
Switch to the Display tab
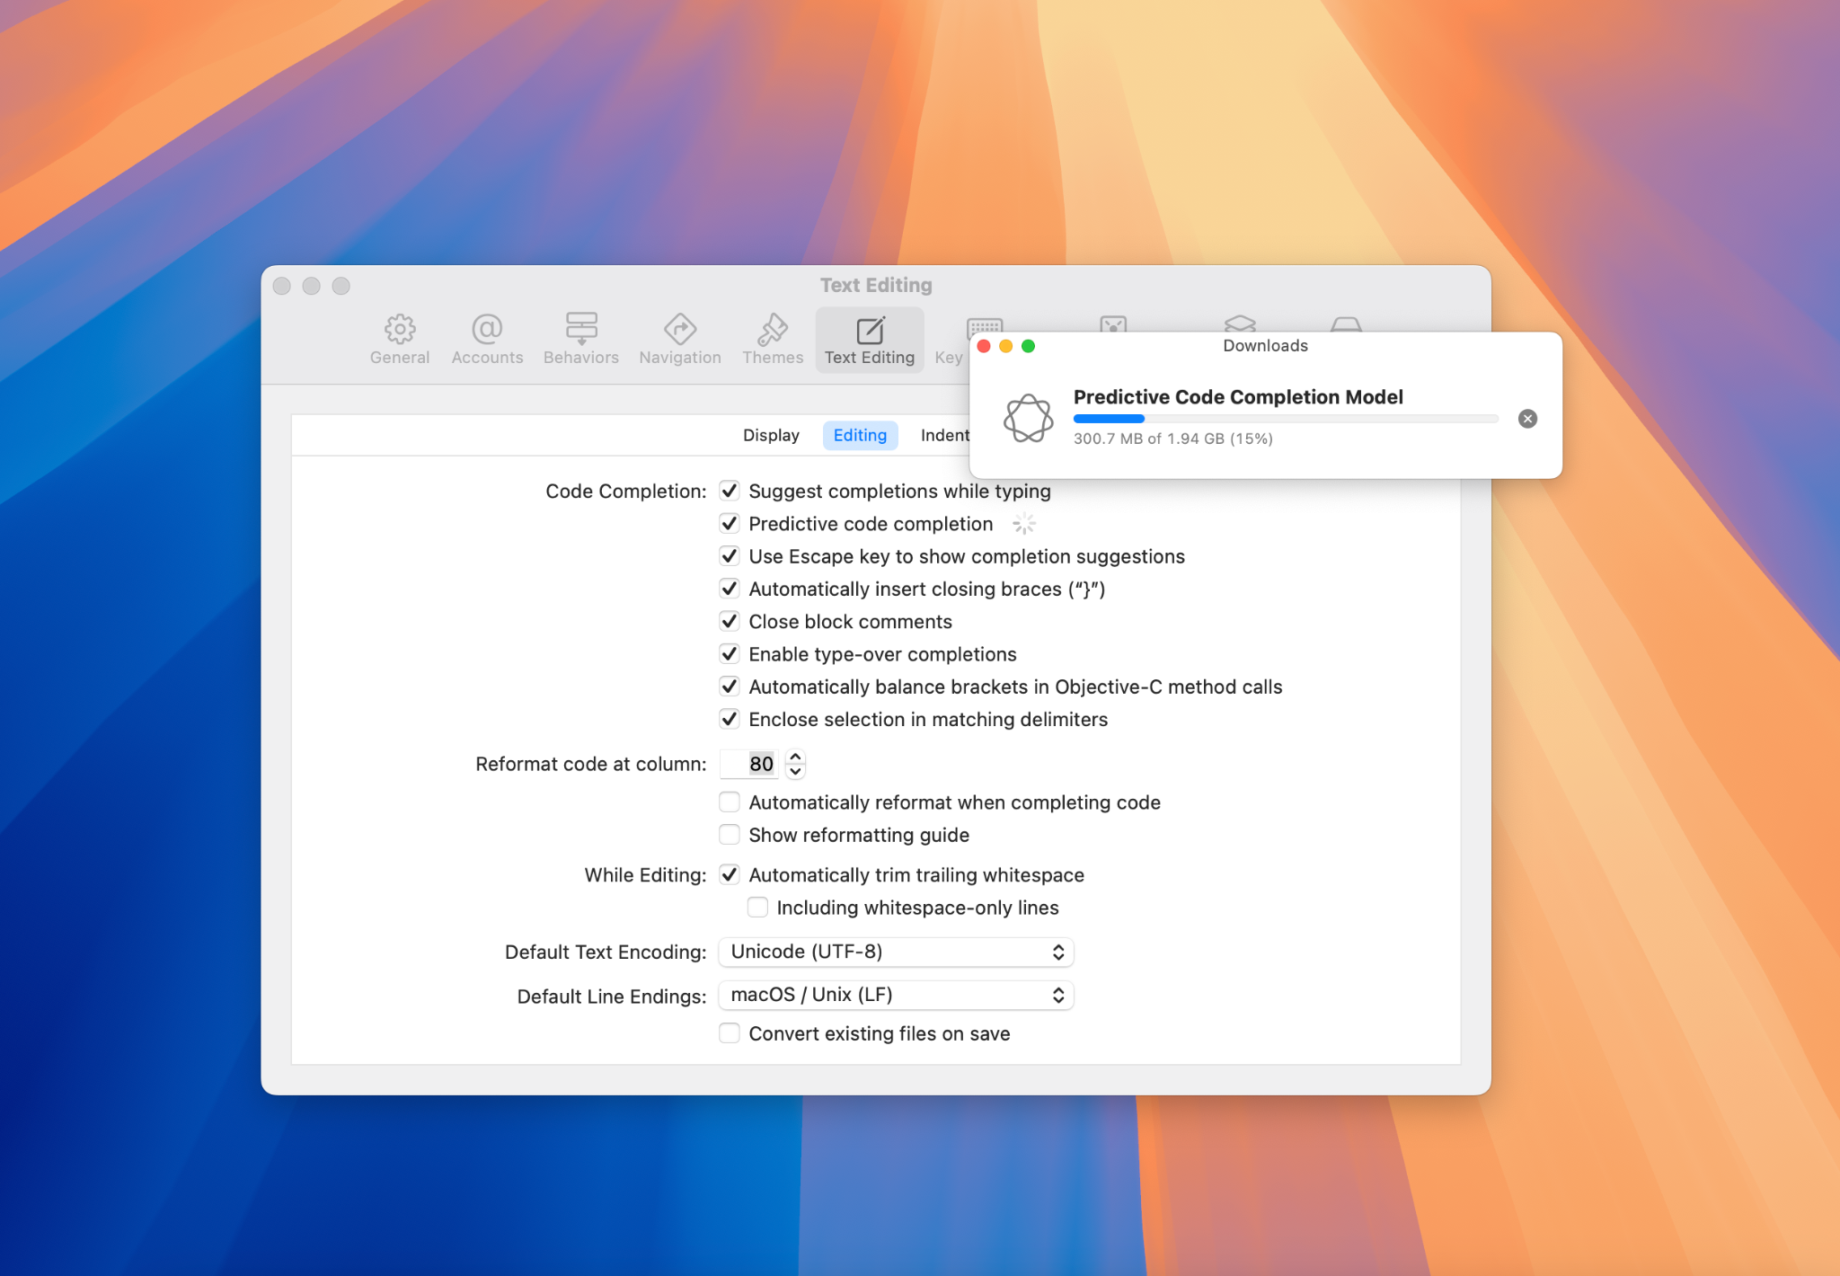click(x=771, y=435)
